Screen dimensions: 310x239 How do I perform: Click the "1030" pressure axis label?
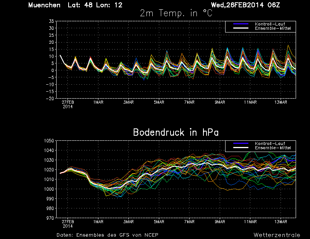[49, 160]
